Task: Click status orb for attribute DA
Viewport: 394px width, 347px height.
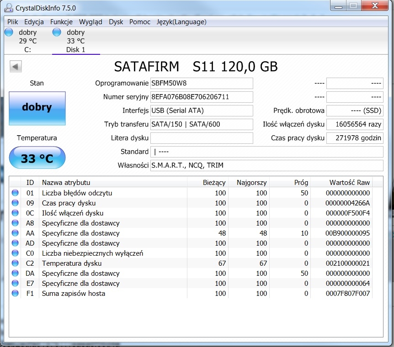Action: (x=15, y=273)
